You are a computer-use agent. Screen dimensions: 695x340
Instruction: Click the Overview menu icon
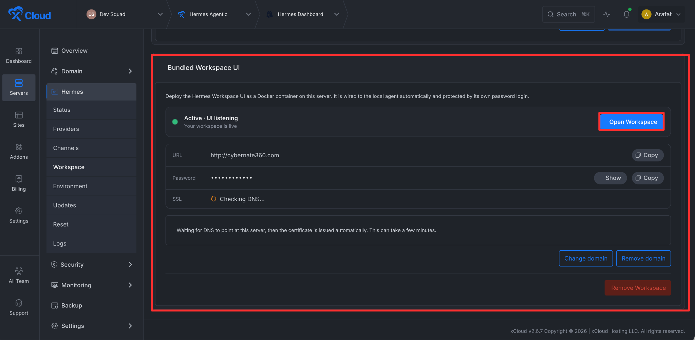[55, 51]
